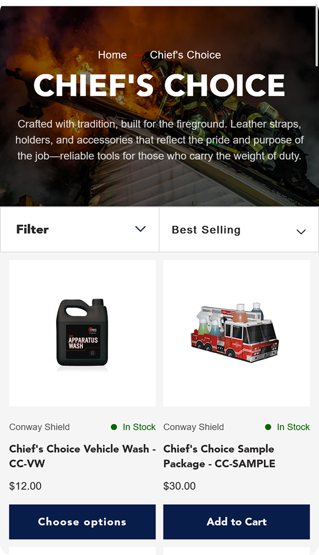Click Conway Shield vendor under Sample Package
This screenshot has height=555, width=319.
(193, 427)
